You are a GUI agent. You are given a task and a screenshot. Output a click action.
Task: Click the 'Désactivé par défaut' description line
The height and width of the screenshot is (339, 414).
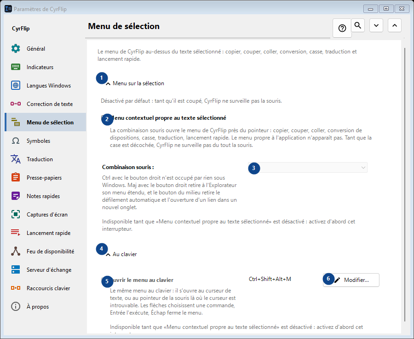tap(191, 101)
